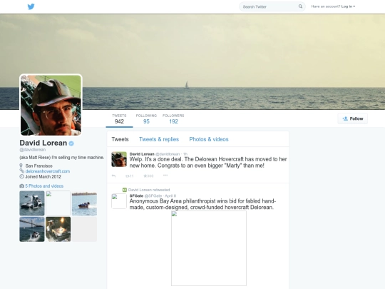Favorite the Delorean Hovercraft tweet
The image size is (385, 289).
click(148, 176)
